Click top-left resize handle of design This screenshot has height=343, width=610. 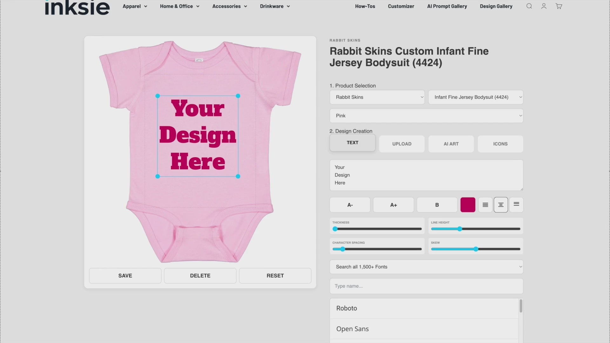click(158, 96)
